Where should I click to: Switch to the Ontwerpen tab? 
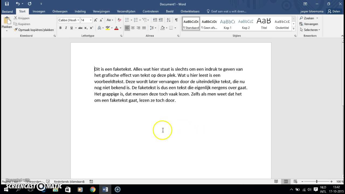[60, 11]
